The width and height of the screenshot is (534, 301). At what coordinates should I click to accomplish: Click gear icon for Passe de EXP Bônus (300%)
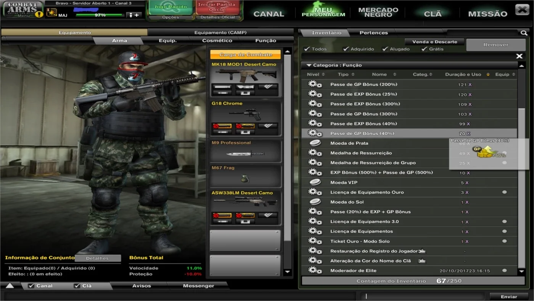click(315, 104)
